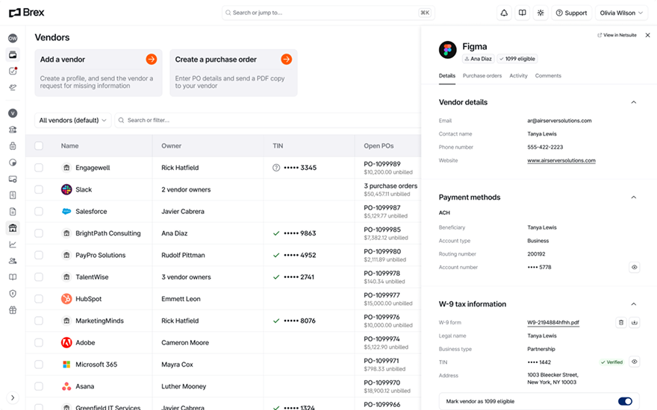Click orange arrow on Add a vendor
This screenshot has height=410, width=657.
pyautogui.click(x=152, y=60)
